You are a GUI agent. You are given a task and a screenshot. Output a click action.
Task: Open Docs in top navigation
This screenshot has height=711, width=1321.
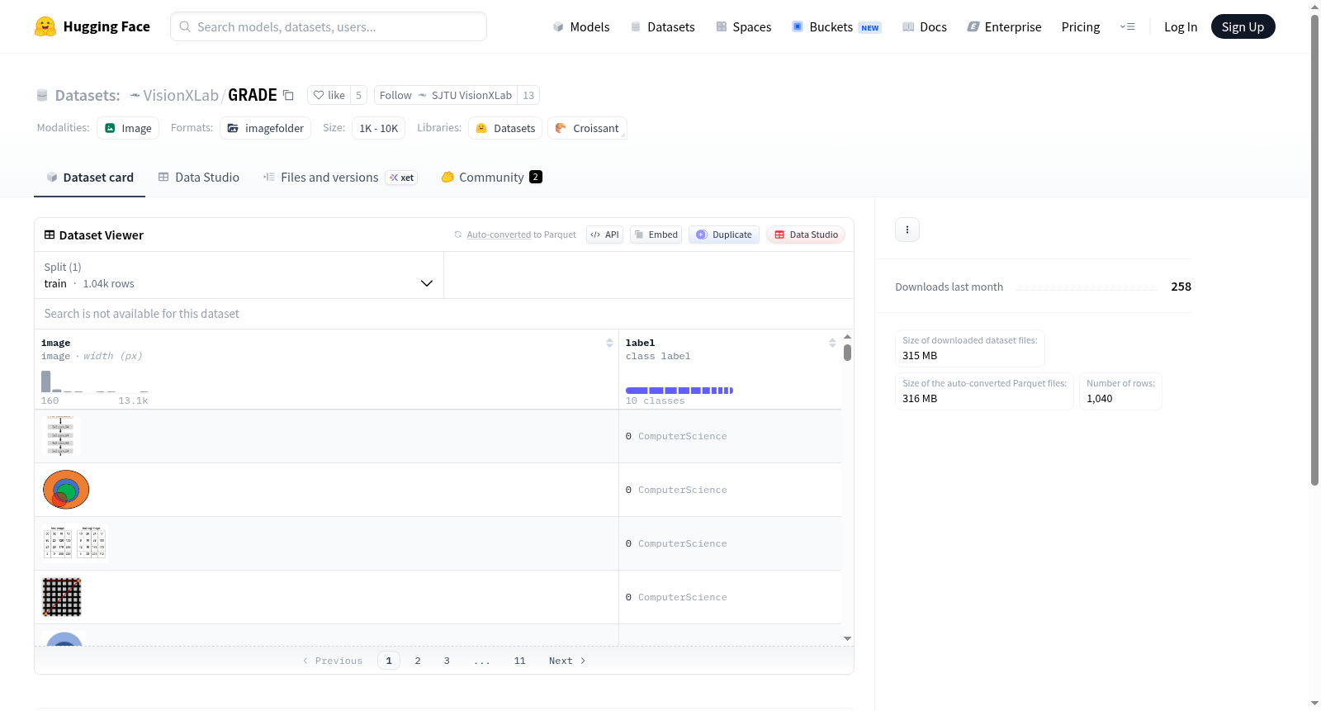coord(925,27)
